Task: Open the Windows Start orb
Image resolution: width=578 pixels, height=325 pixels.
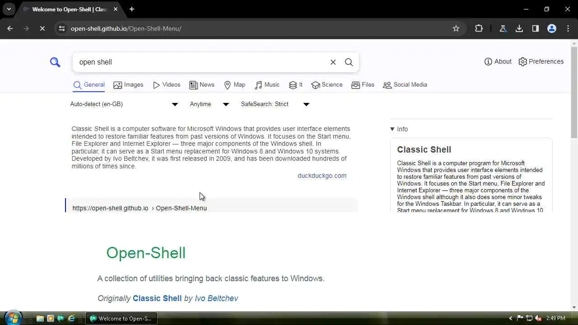Action: coord(13,318)
